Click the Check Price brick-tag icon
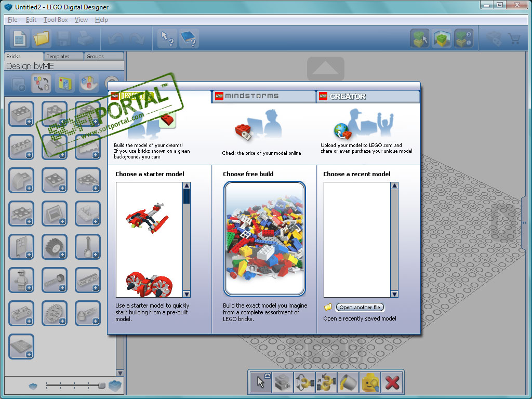 [494, 38]
